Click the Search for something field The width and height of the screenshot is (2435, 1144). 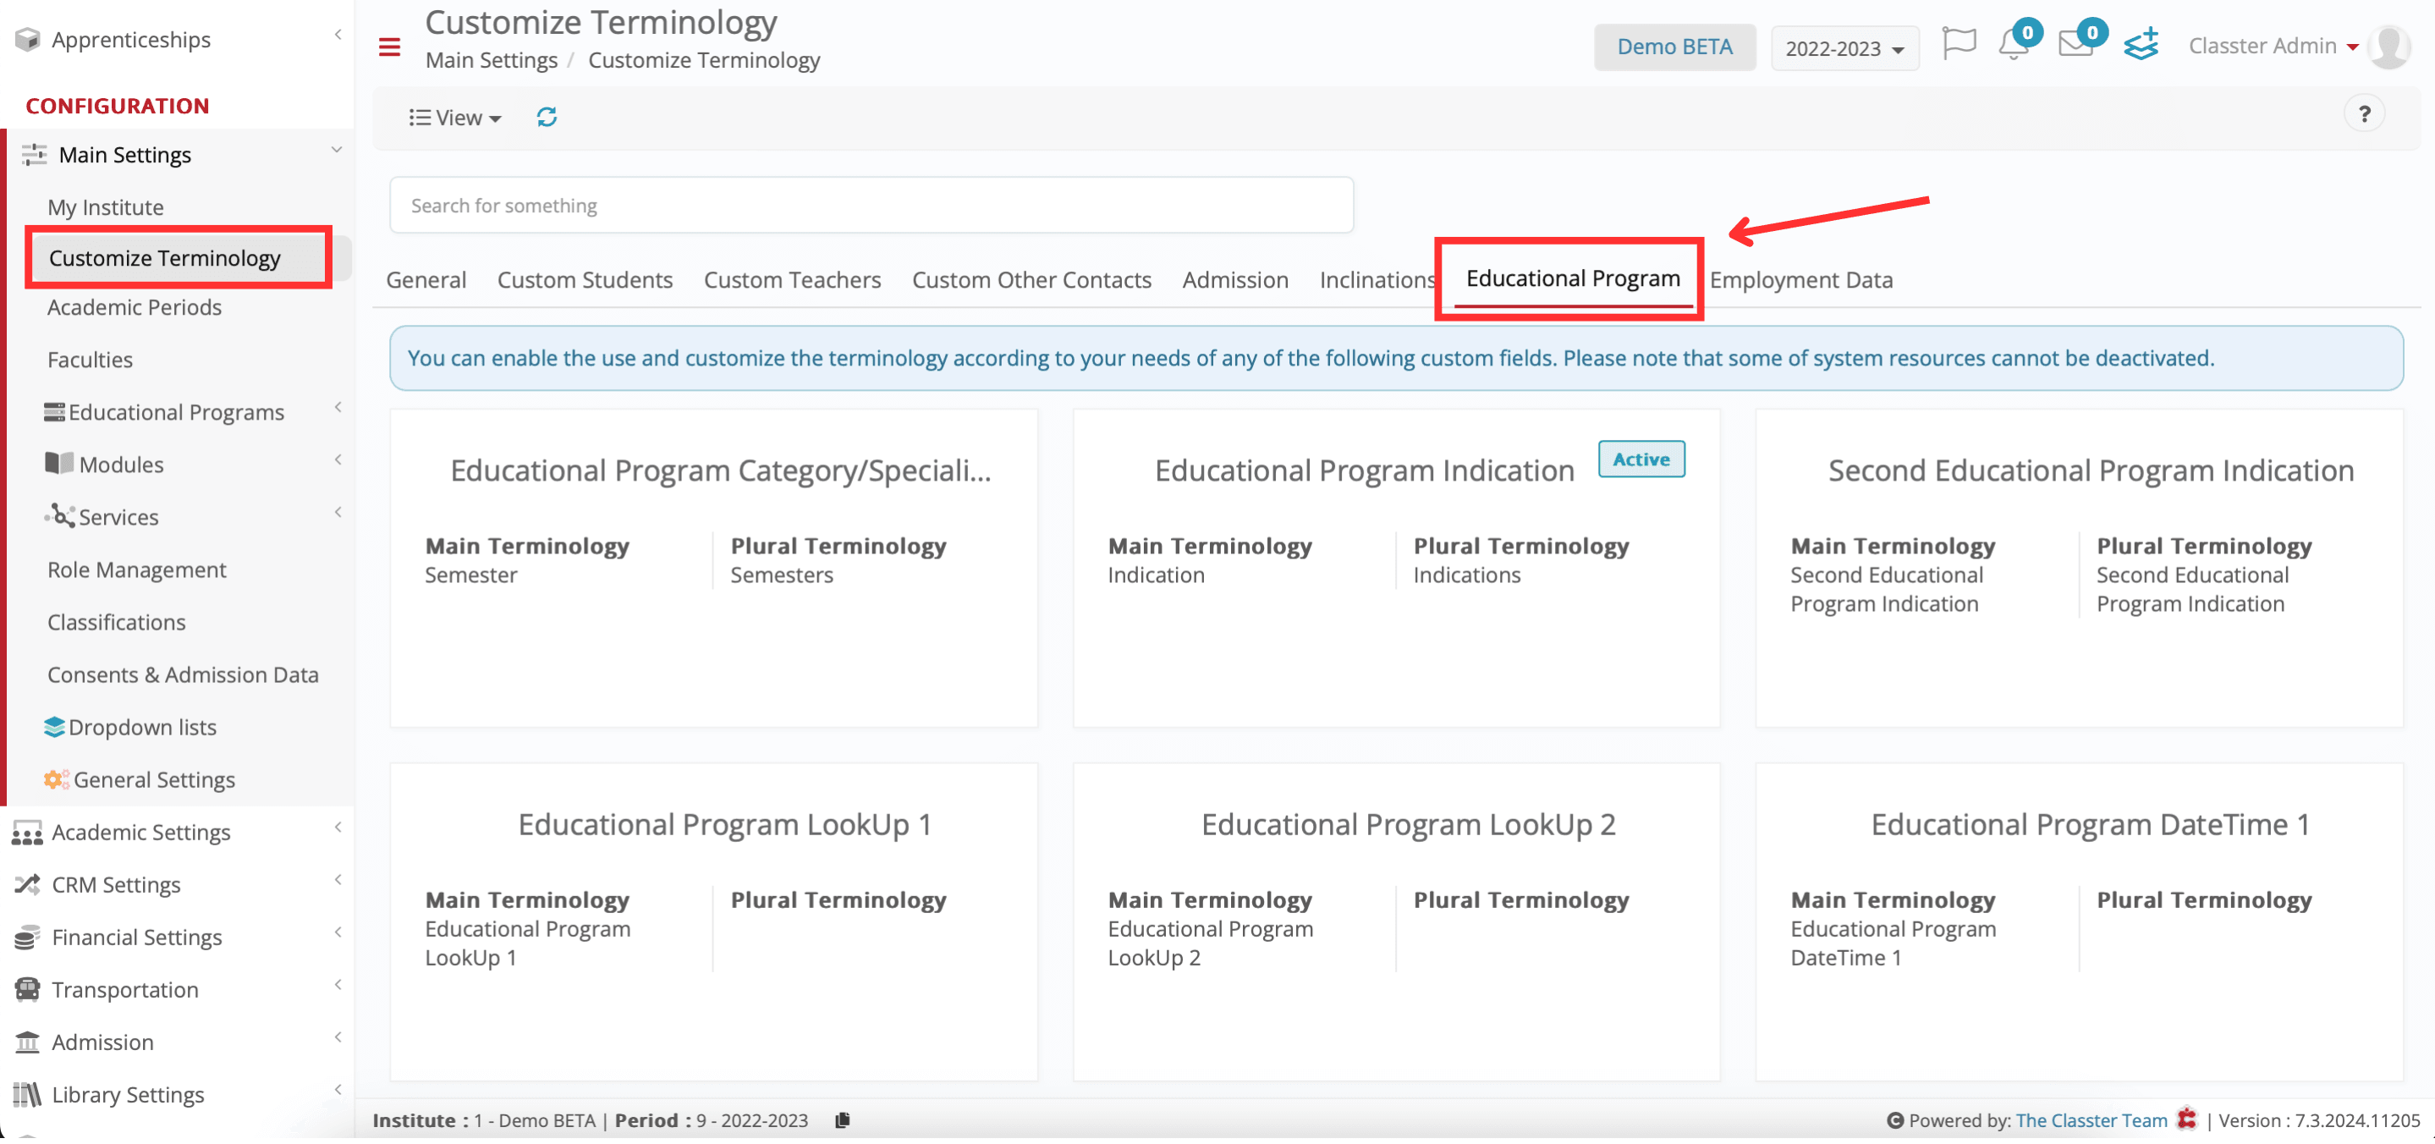[x=871, y=205]
